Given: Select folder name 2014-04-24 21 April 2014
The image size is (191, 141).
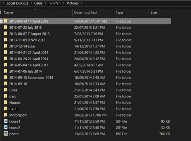Looking at the screenshot, I should (x=29, y=59).
